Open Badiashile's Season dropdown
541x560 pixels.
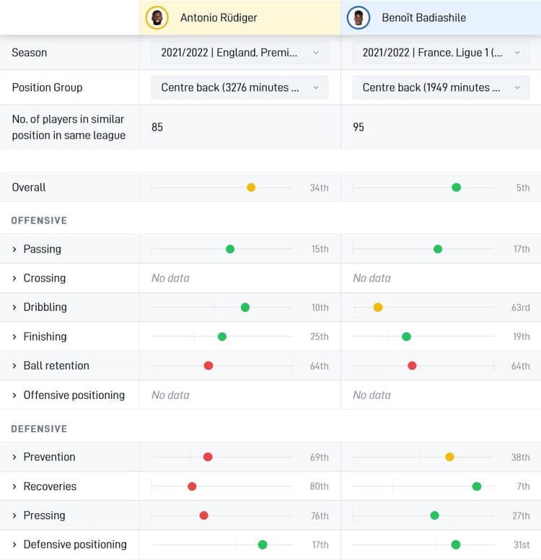(x=441, y=53)
